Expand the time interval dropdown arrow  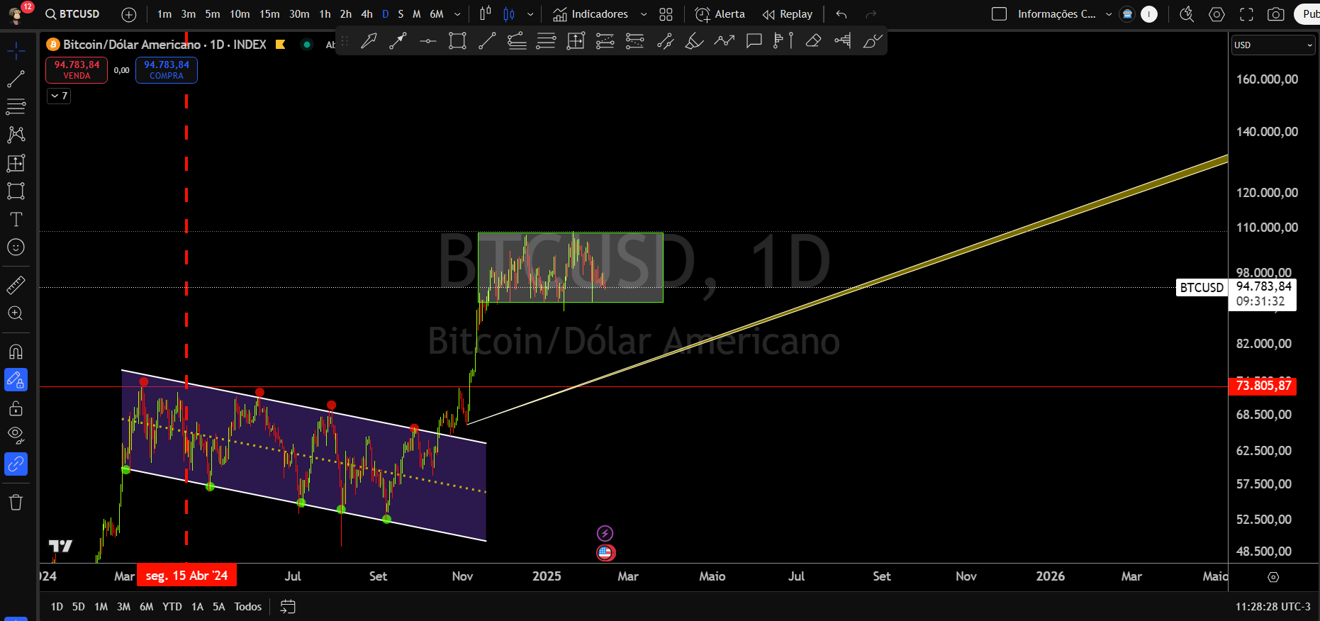(457, 14)
